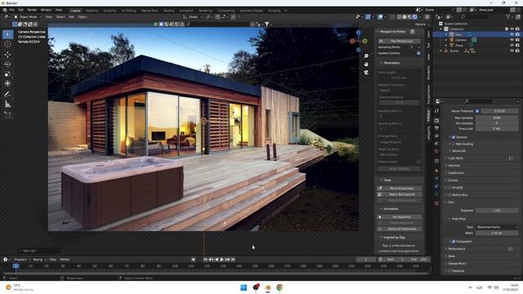Click the viewport pan hand icon
The height and width of the screenshot is (294, 523).
pos(366,64)
